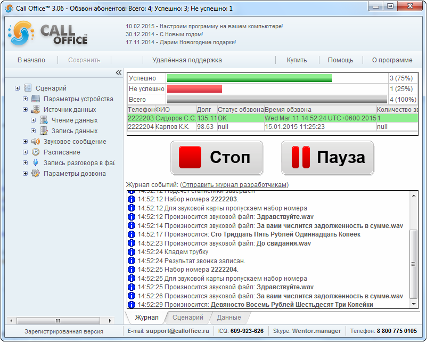
Task: Click the Сценарий tree icon
Action: pos(28,88)
